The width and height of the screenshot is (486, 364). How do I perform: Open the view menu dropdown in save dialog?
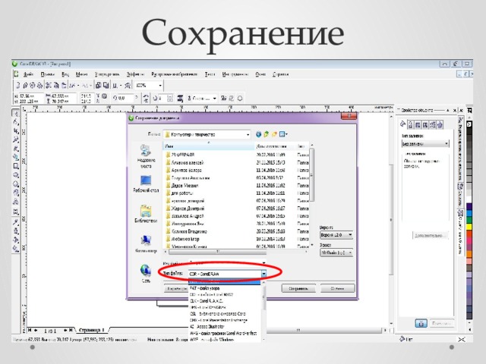(283, 134)
